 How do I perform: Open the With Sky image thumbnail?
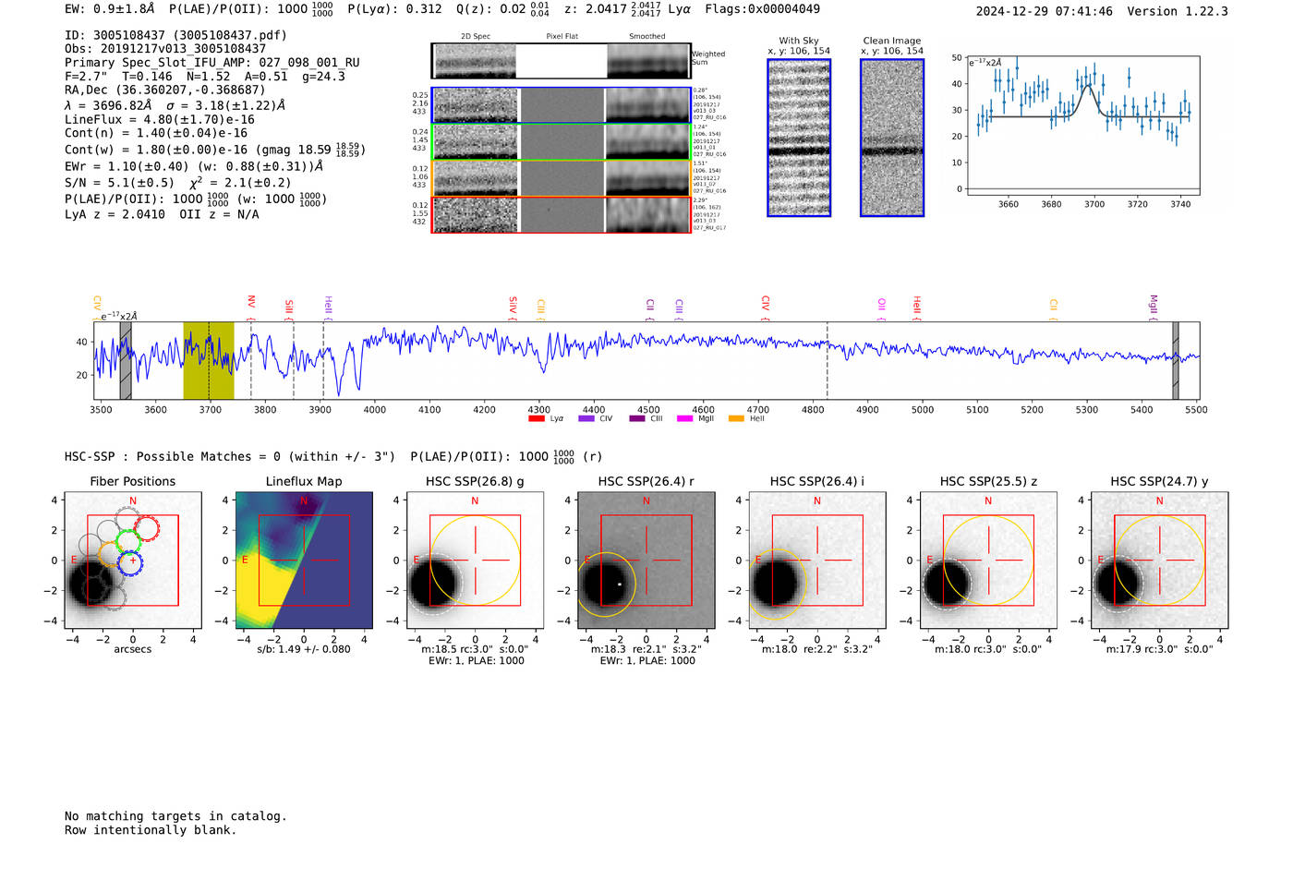799,139
